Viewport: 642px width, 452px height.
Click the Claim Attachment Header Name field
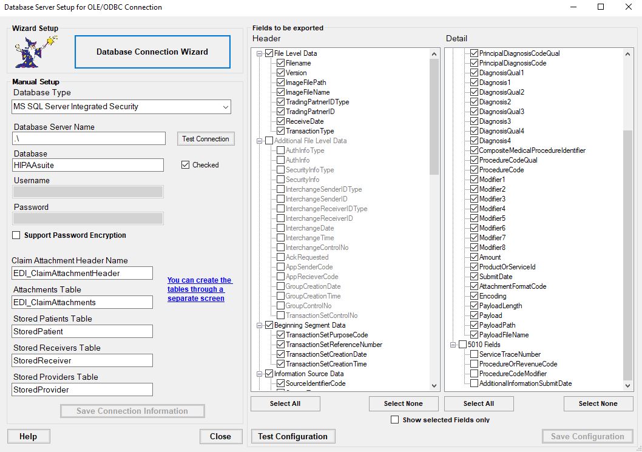[x=83, y=273]
